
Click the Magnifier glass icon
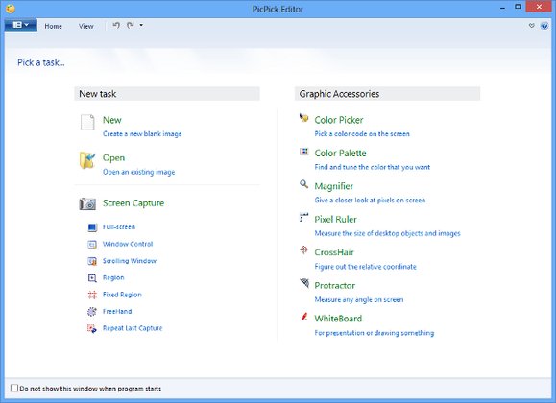point(303,184)
